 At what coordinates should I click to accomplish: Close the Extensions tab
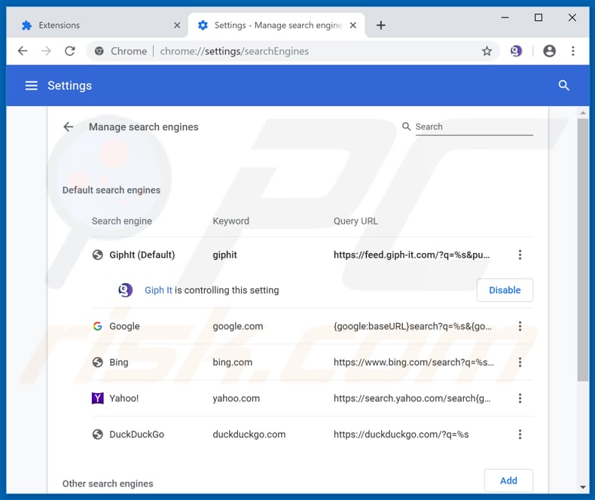[x=177, y=26]
